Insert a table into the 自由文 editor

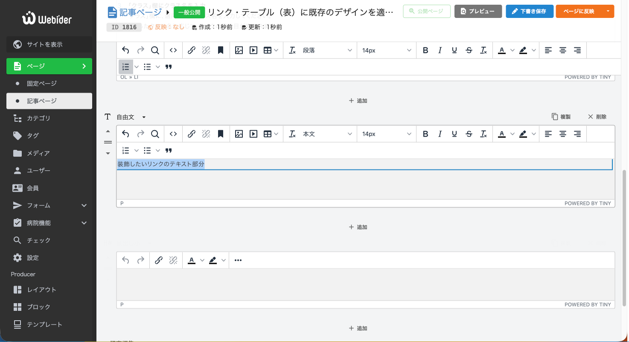(x=268, y=134)
